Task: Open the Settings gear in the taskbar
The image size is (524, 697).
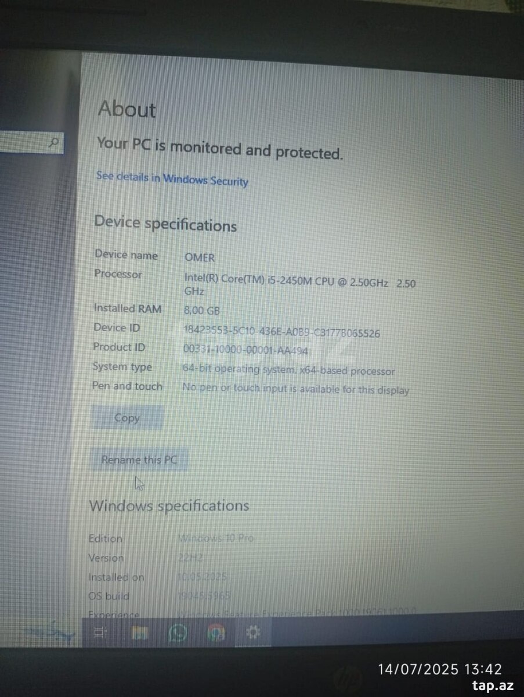Action: tap(253, 633)
